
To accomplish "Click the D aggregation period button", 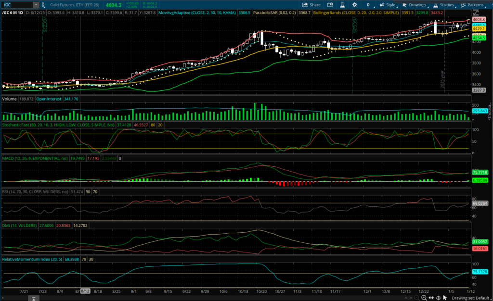I will (368, 4).
